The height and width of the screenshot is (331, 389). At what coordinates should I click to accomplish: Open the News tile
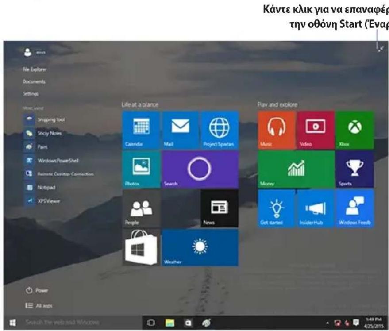pos(220,208)
